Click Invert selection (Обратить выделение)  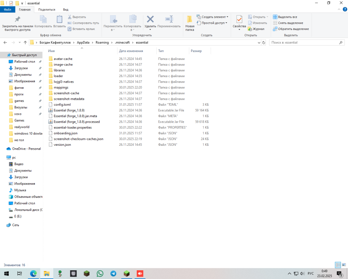point(291,29)
